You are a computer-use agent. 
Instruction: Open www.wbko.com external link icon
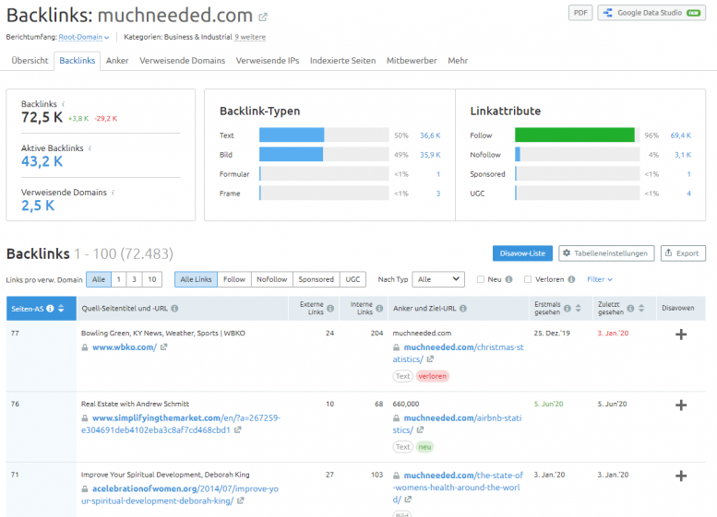tap(163, 347)
